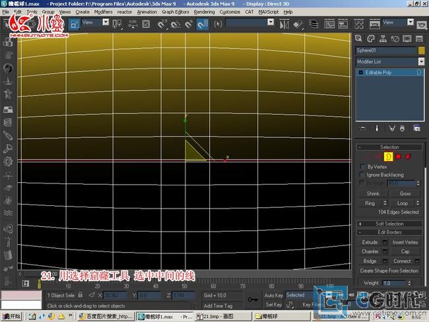Toggle the Angle Snap icon
Viewport: 429px width, 322px height.
click(x=175, y=24)
